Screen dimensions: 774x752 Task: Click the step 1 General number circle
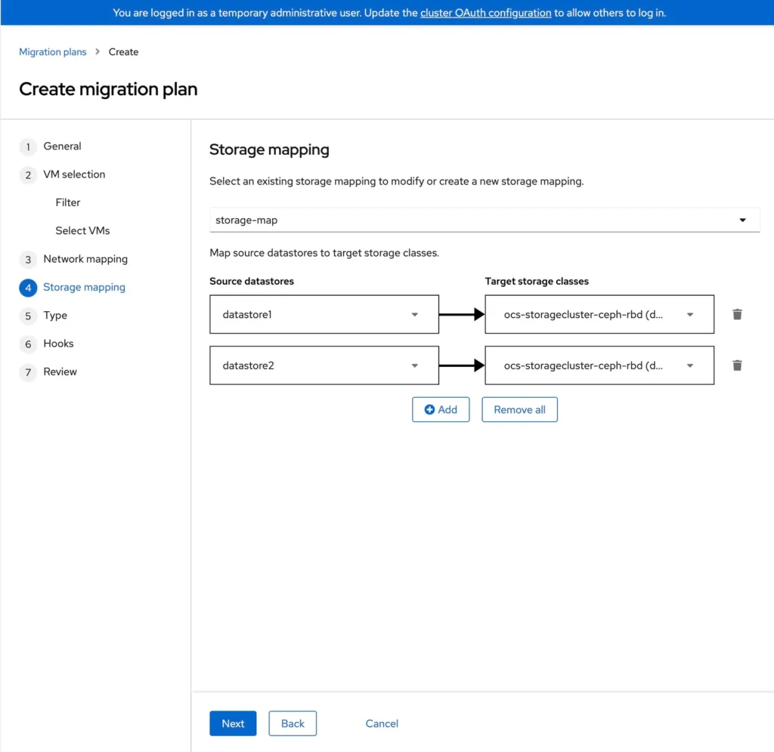pos(28,146)
